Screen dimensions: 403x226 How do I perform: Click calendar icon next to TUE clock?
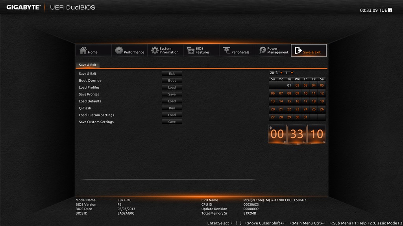tap(390, 10)
